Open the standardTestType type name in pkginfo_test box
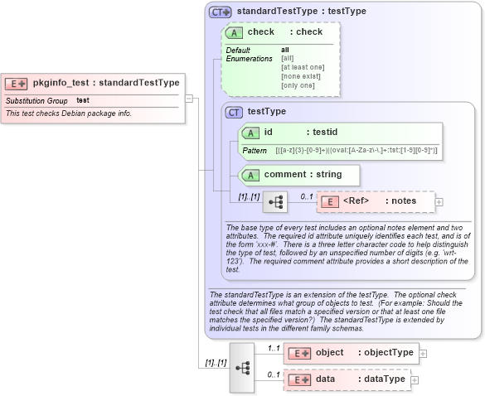The height and width of the screenshot is (396, 485). [139, 83]
